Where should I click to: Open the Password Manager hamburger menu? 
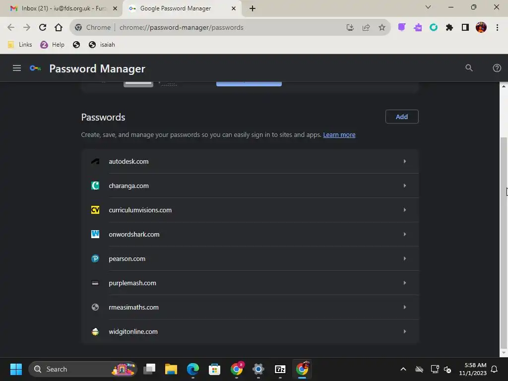[17, 68]
